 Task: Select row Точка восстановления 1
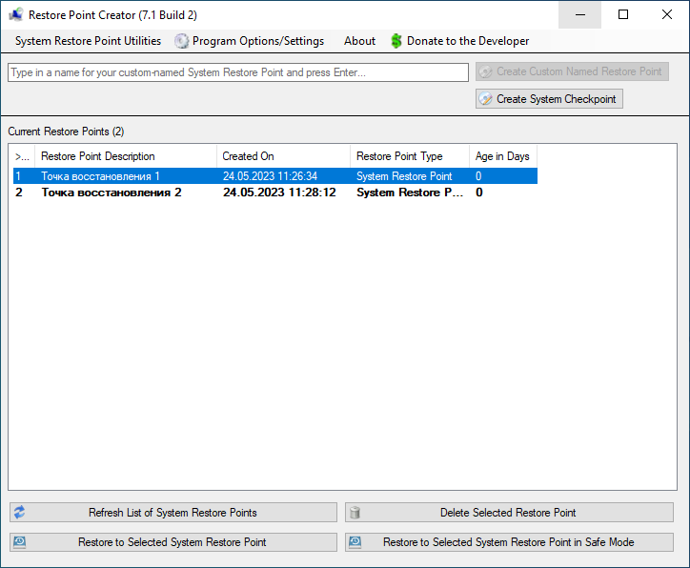pos(275,176)
